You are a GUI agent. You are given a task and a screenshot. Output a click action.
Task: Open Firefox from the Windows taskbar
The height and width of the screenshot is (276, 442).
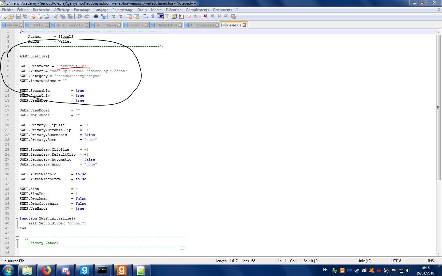coord(46,270)
